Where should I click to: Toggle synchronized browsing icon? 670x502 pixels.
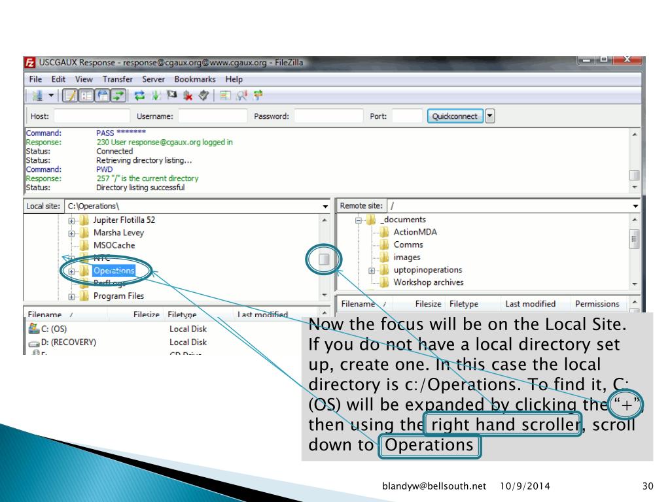pos(258,95)
